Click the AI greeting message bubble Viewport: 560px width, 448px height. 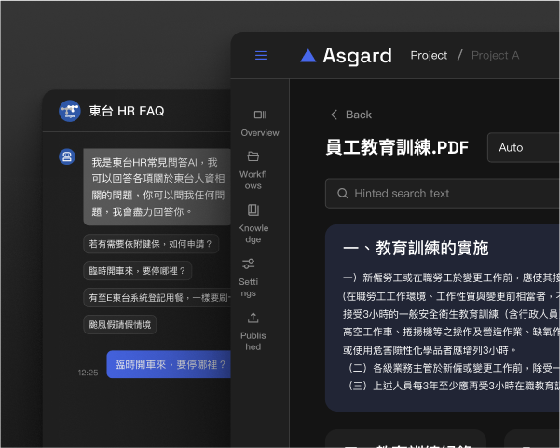click(157, 187)
